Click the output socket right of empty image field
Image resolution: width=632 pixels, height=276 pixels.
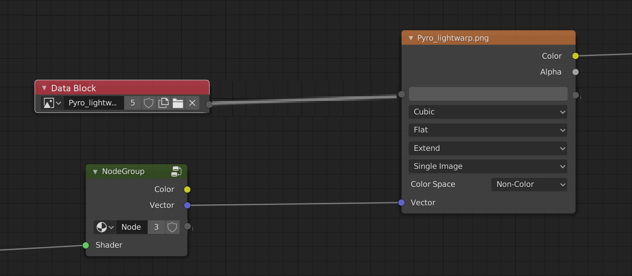point(575,95)
